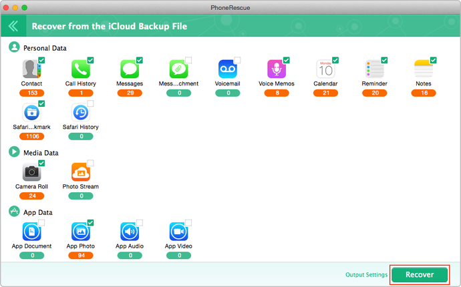Click the Voice Memos count badge 8
The image size is (461, 287).
(277, 93)
